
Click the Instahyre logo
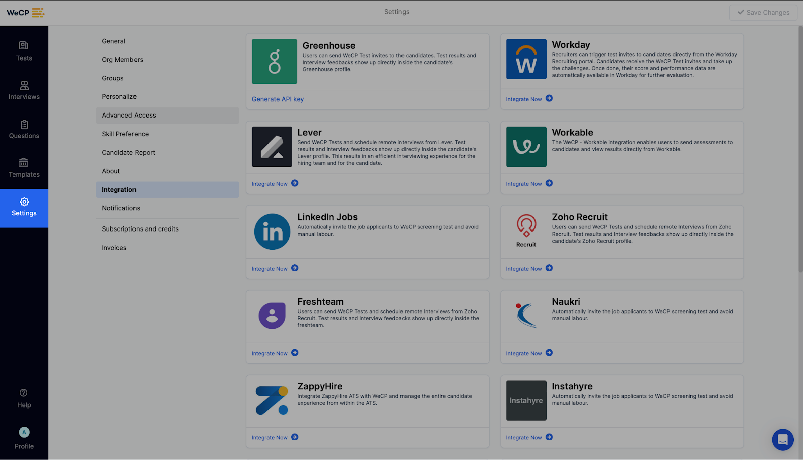pyautogui.click(x=526, y=400)
